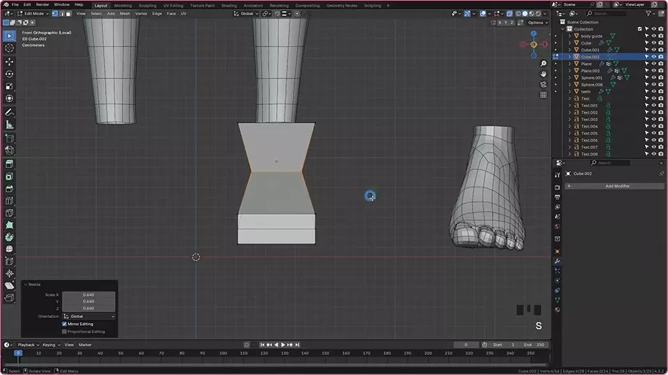Toggle camera view icon in viewport
Image resolution: width=668 pixels, height=375 pixels.
543,84
